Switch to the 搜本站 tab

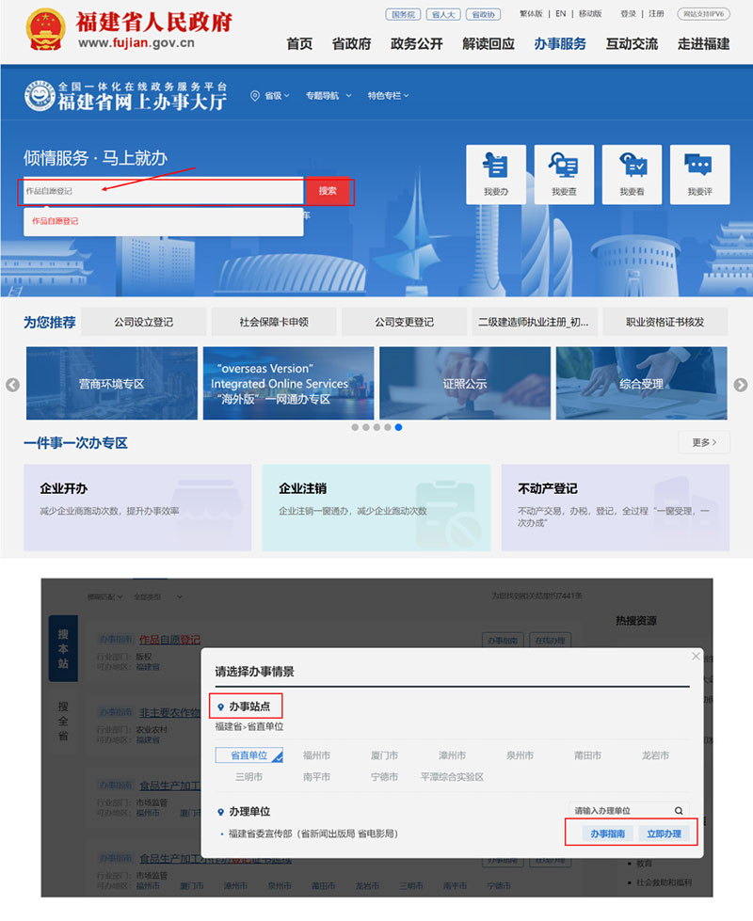[x=63, y=648]
